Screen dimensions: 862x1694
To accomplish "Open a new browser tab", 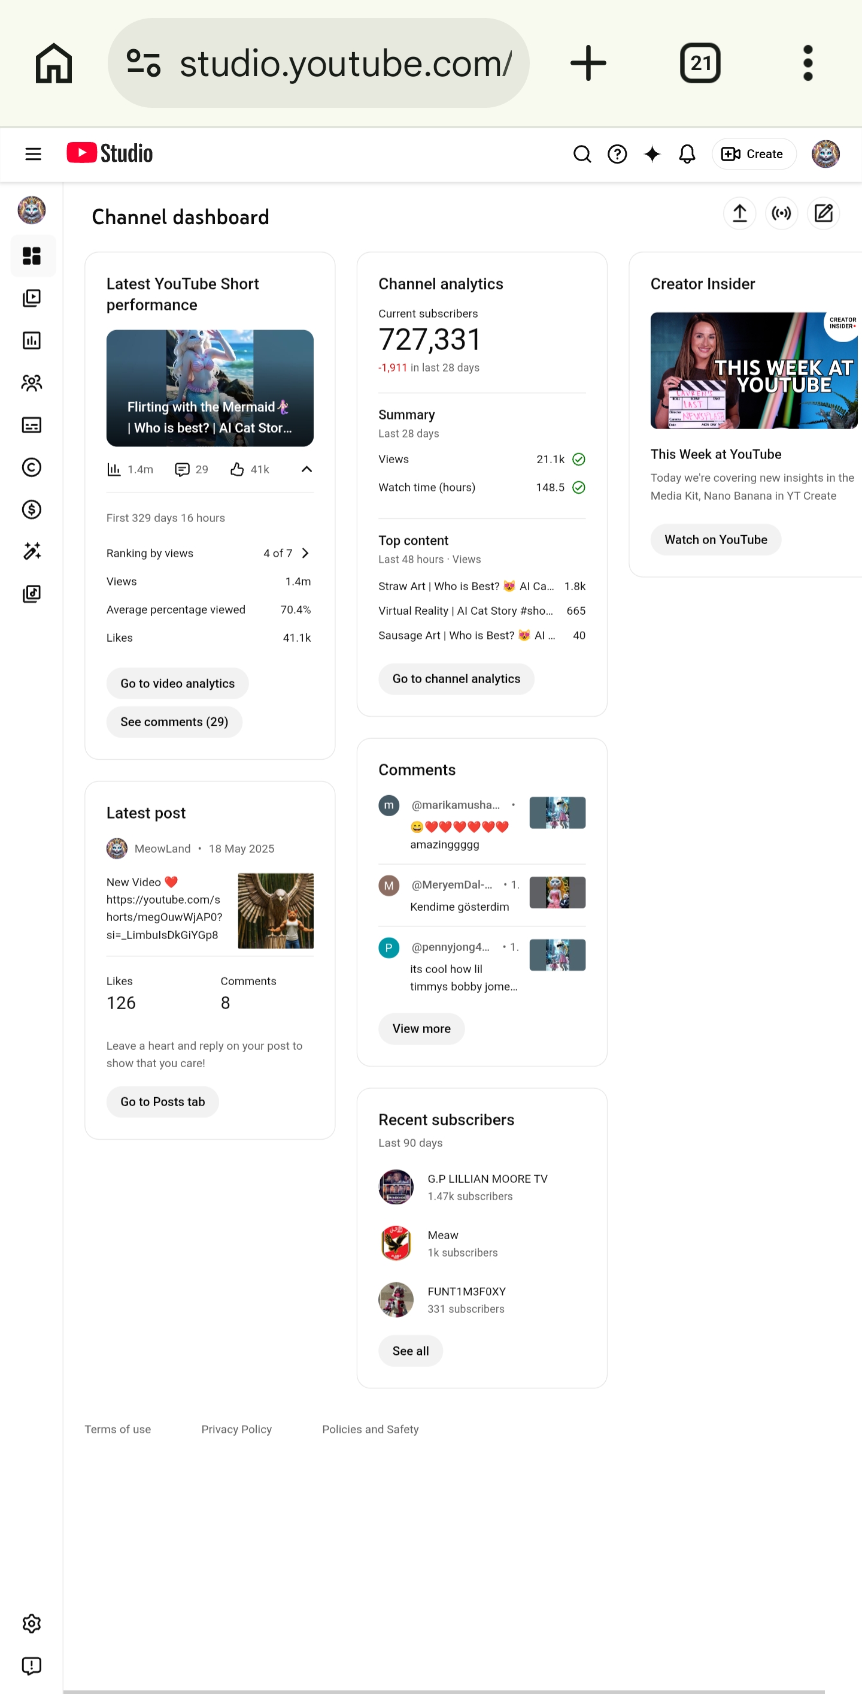I will tap(588, 63).
